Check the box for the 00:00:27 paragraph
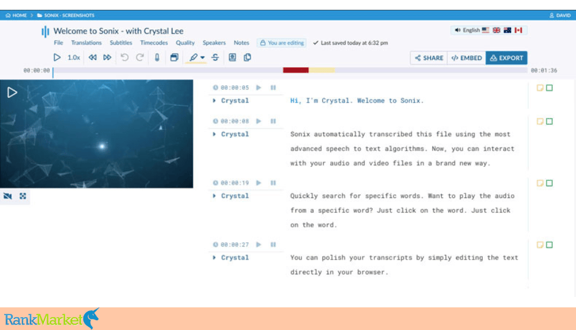Viewport: 576px width, 330px height. (549, 244)
